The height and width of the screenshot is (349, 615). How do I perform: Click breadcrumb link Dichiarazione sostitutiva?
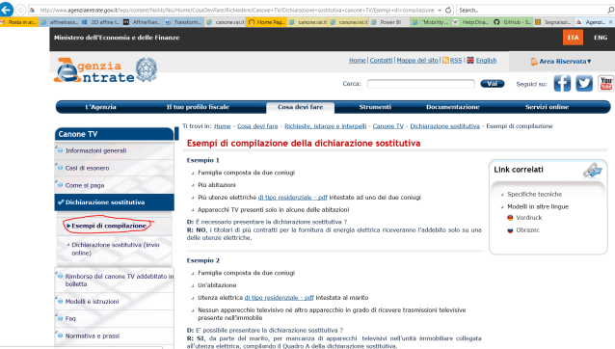click(x=444, y=126)
